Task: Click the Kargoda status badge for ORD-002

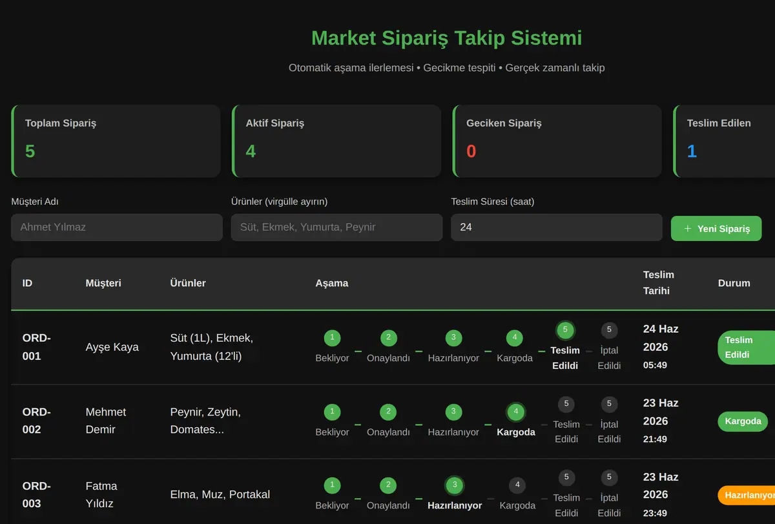Action: [x=743, y=421]
